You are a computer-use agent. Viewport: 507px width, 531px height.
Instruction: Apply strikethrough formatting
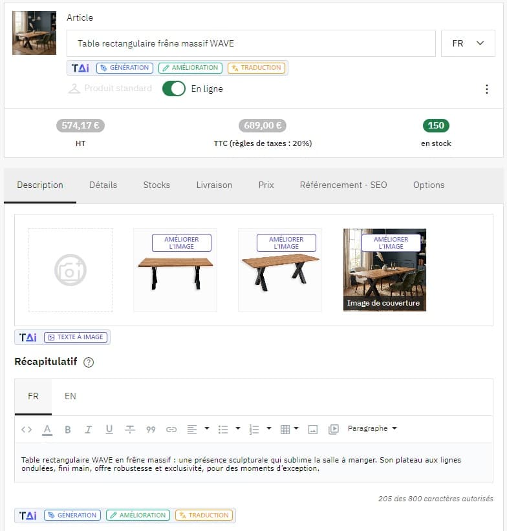[130, 430]
